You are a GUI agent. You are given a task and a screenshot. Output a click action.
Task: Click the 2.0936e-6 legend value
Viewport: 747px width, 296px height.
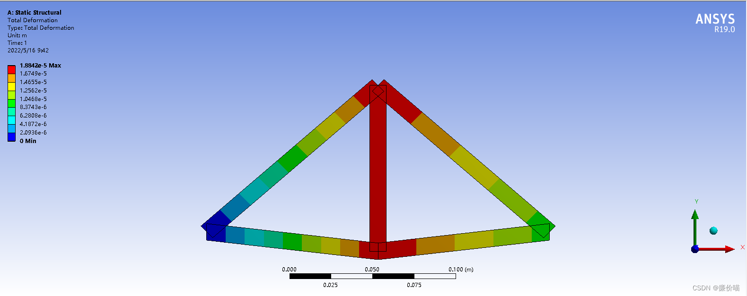(33, 133)
